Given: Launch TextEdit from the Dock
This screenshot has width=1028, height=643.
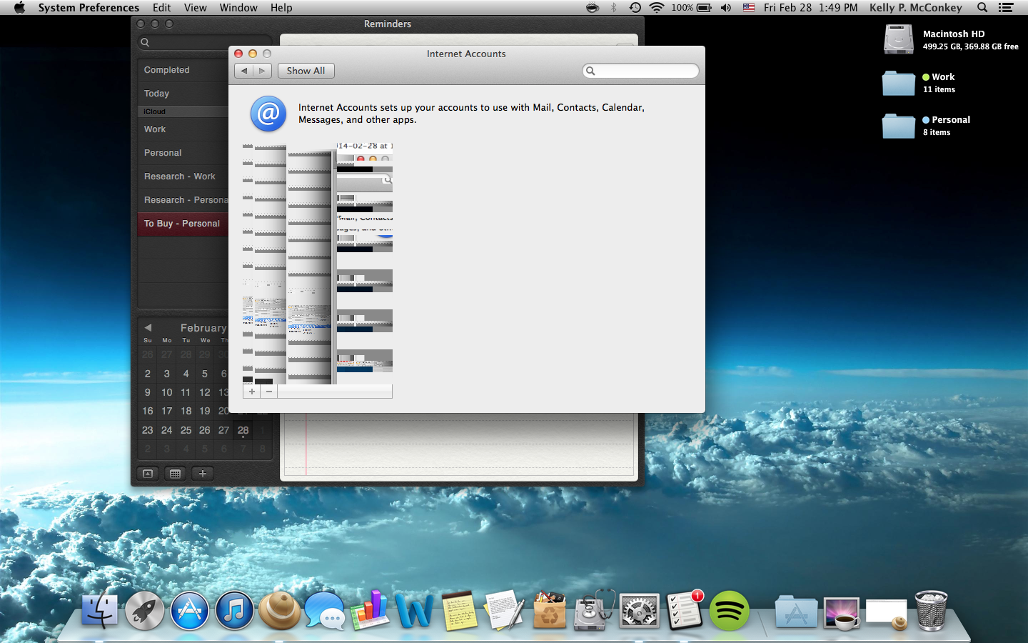Looking at the screenshot, I should coord(504,610).
